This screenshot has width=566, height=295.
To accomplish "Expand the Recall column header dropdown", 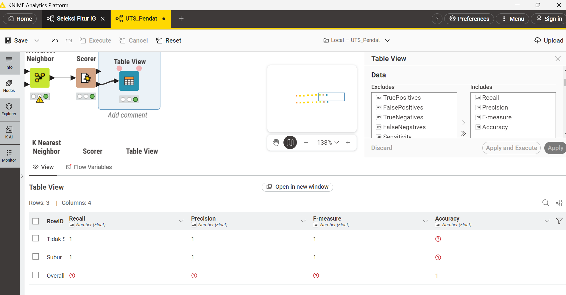I will click(x=181, y=221).
